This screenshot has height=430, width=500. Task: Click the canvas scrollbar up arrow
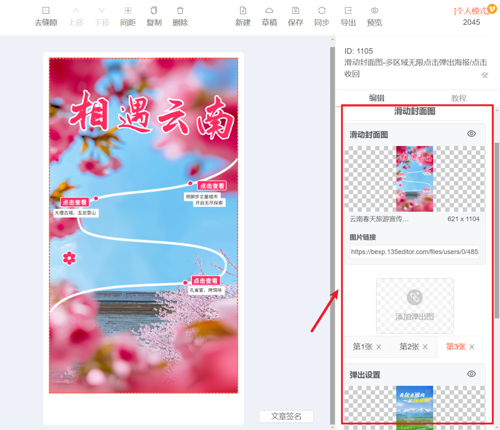(332, 39)
